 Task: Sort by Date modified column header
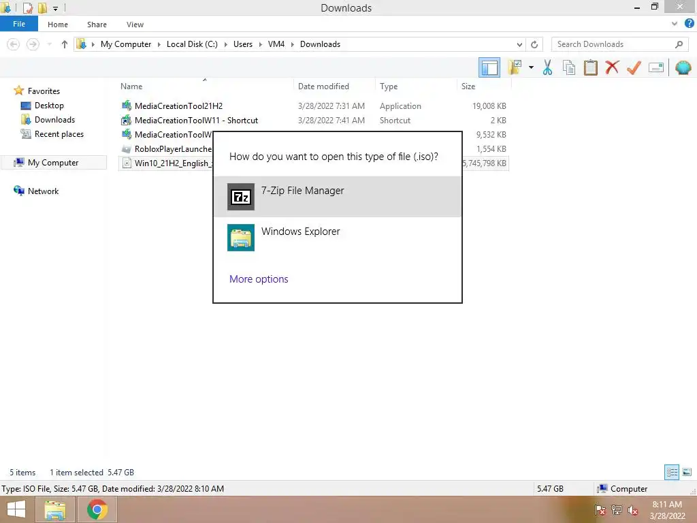point(323,86)
